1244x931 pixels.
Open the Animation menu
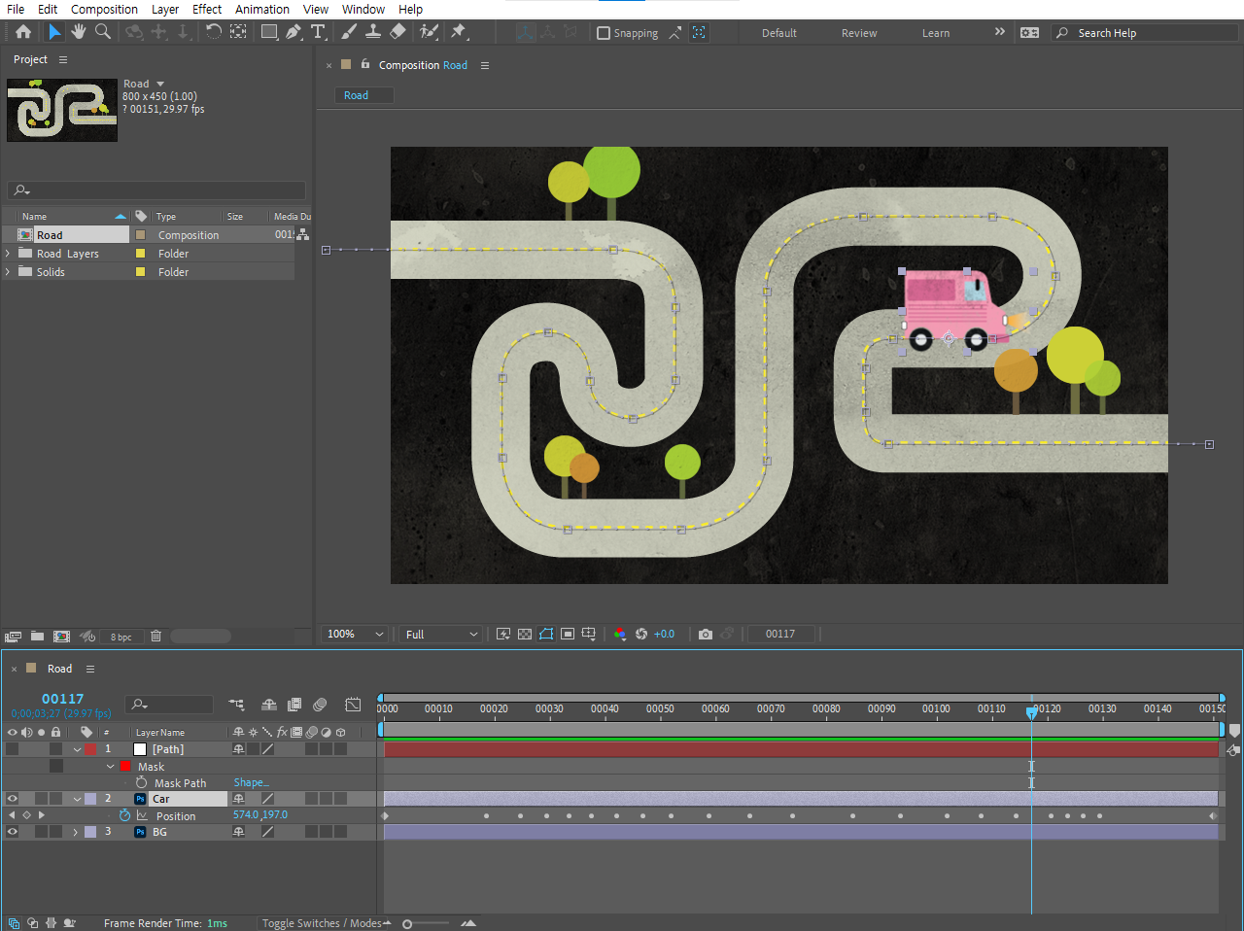pyautogui.click(x=262, y=9)
